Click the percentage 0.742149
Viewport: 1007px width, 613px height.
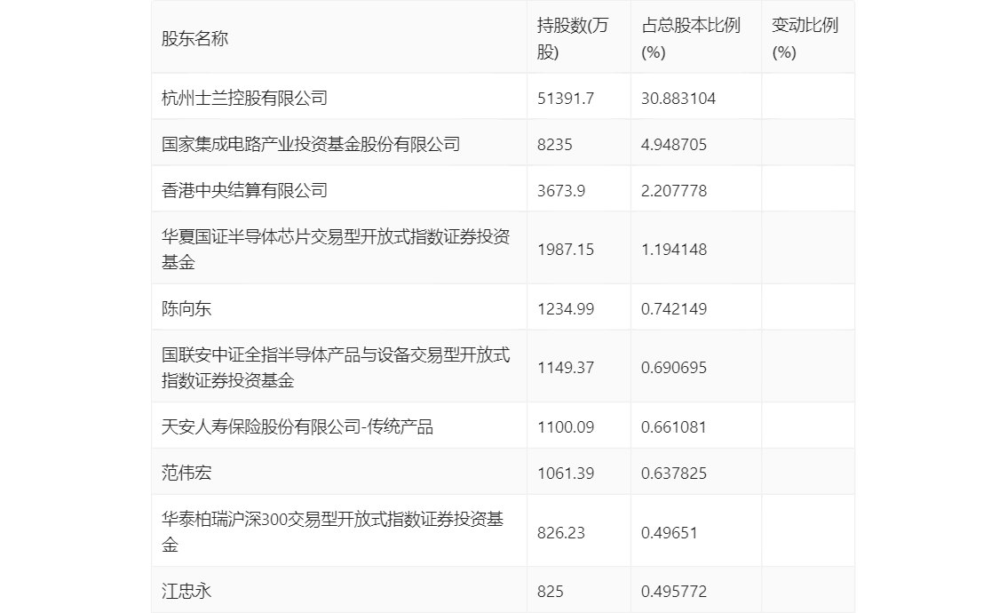click(x=674, y=309)
